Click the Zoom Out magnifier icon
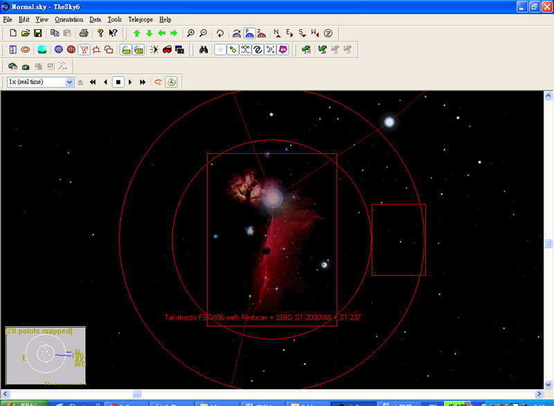 pos(203,33)
